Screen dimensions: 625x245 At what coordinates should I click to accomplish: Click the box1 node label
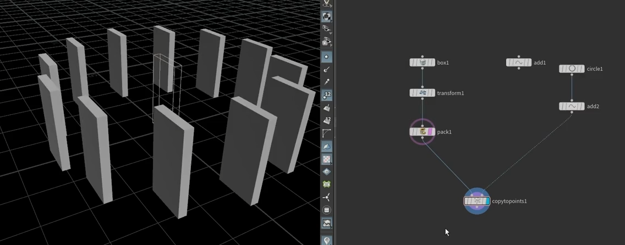(443, 63)
